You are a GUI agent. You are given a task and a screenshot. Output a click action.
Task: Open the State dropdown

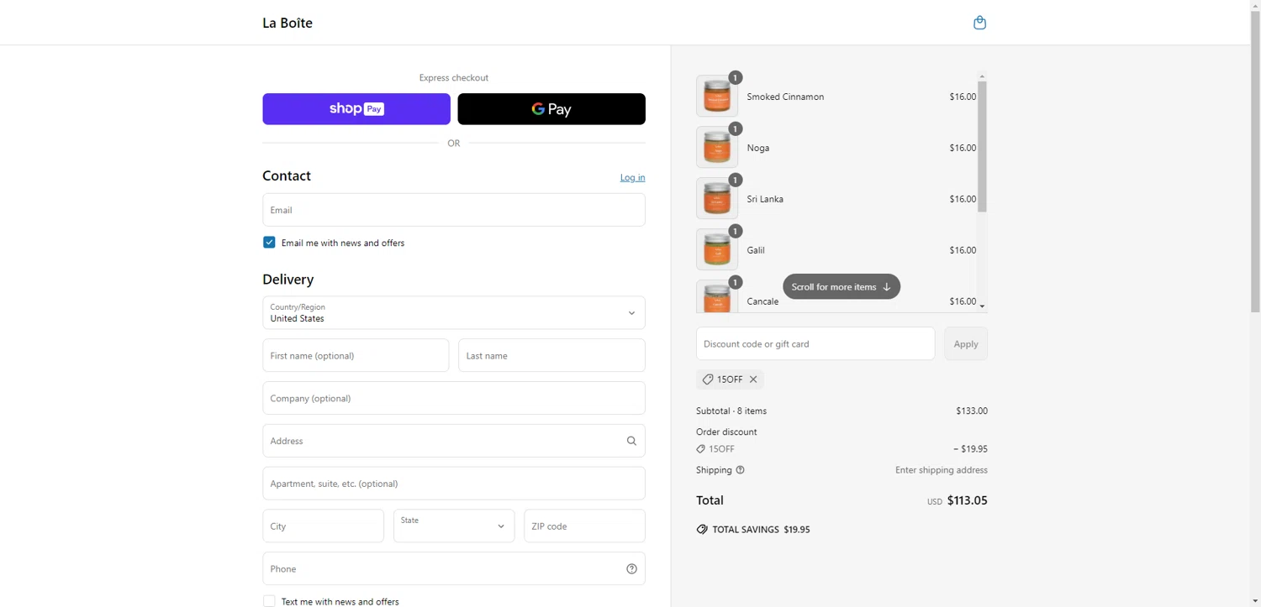pyautogui.click(x=454, y=526)
